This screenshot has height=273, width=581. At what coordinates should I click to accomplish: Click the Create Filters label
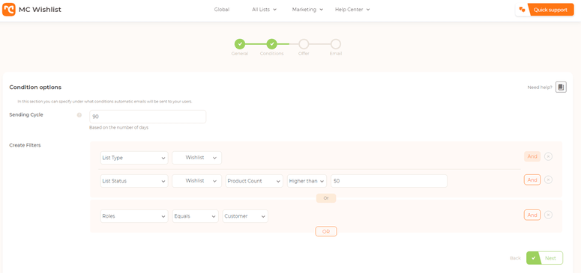(25, 145)
